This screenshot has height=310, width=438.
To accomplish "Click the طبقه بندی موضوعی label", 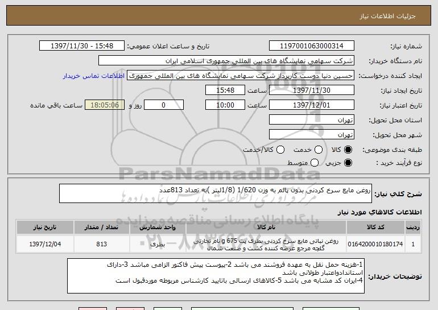I will 392,150.
